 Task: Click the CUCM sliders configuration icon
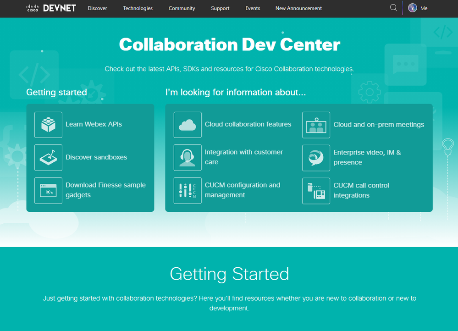point(188,190)
